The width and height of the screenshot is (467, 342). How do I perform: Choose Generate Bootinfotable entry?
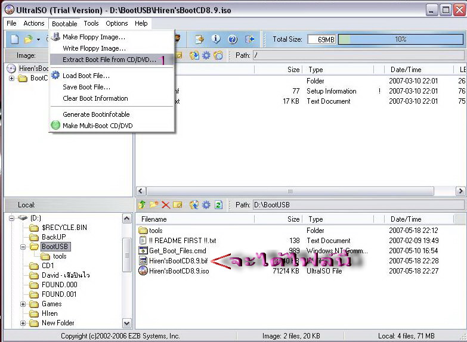click(112, 114)
